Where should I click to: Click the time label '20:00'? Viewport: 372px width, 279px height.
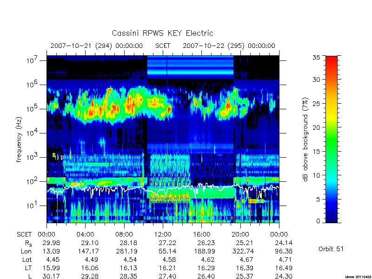pyautogui.click(x=240, y=235)
